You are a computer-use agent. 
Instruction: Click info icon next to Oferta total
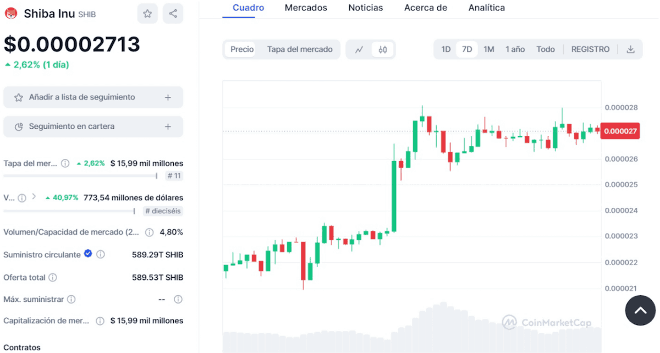53,278
